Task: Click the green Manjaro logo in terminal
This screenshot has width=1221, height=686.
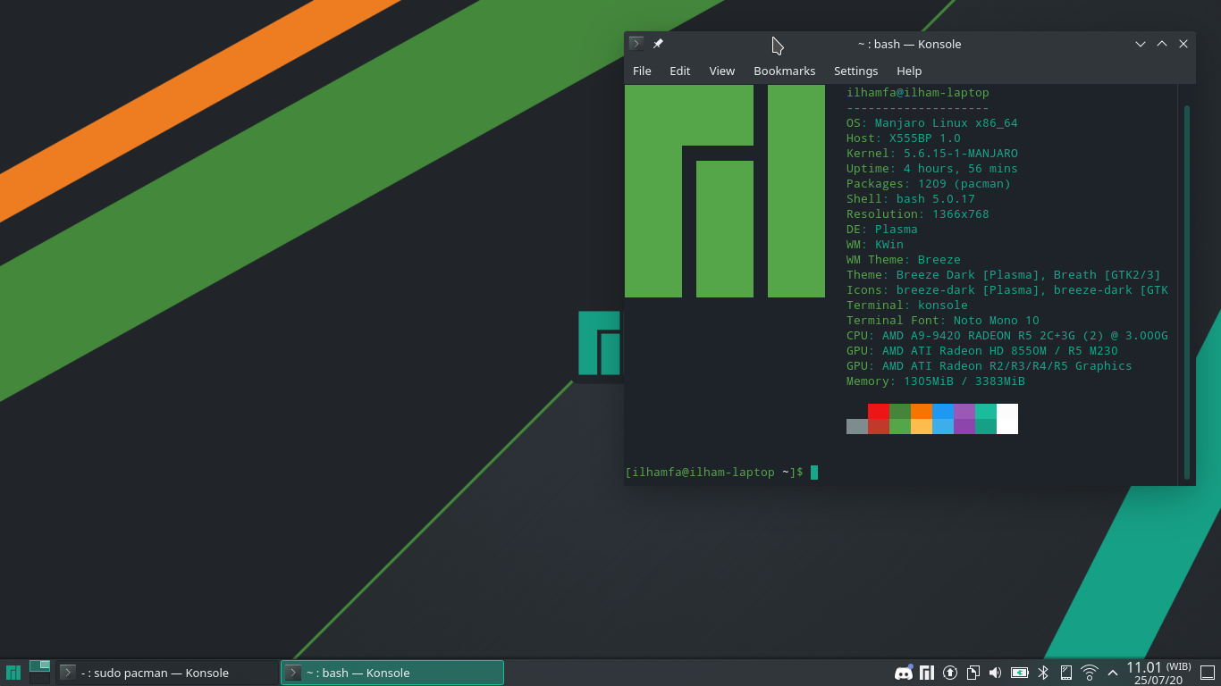Action: [725, 191]
